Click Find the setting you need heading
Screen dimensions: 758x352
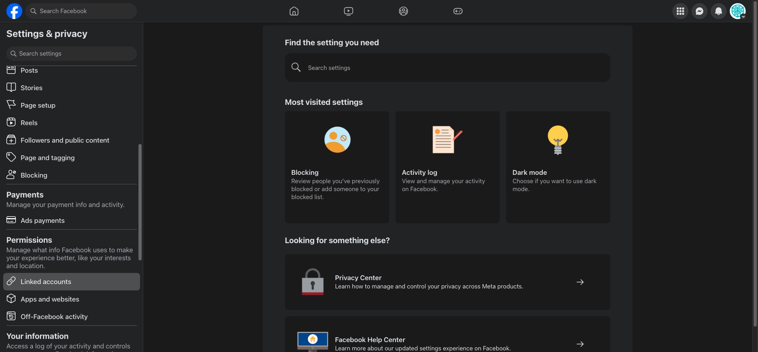[332, 43]
